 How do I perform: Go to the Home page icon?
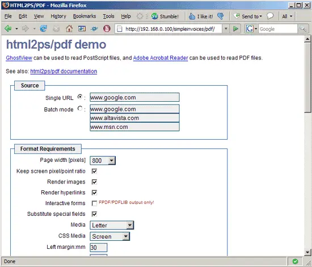(69, 29)
